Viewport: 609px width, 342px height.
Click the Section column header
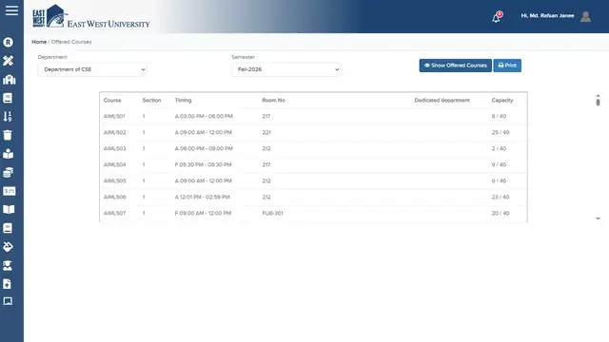[x=151, y=100]
